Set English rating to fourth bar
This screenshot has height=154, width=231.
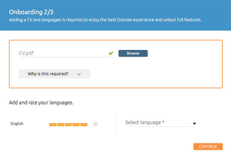coord(76,125)
